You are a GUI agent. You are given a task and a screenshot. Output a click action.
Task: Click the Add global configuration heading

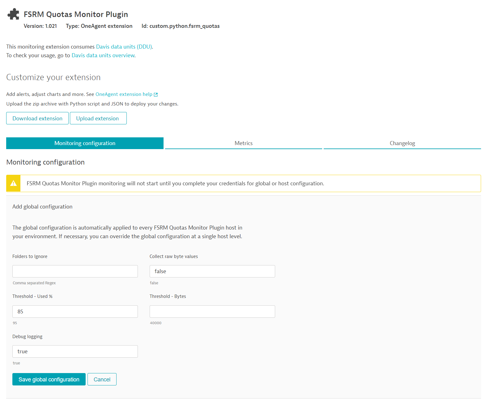point(42,207)
